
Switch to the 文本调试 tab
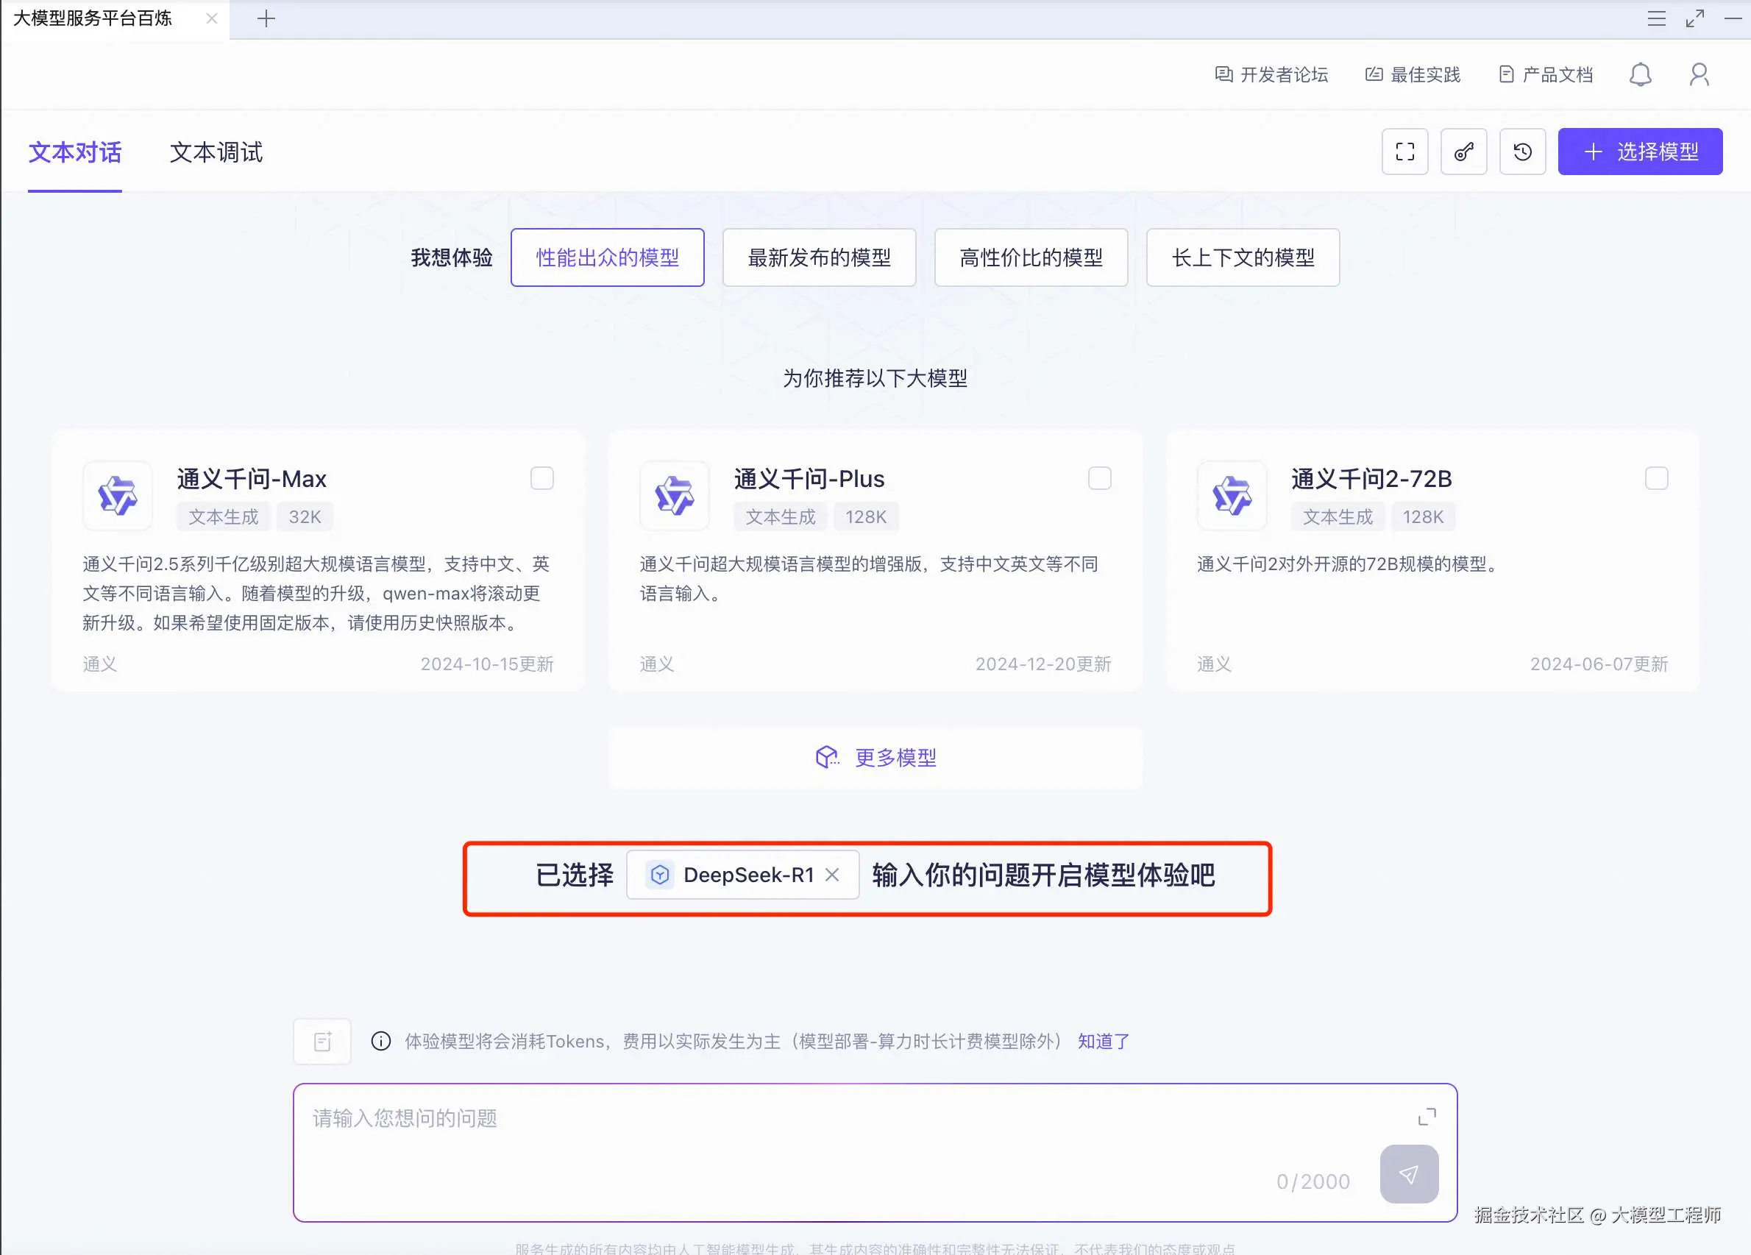pos(216,153)
